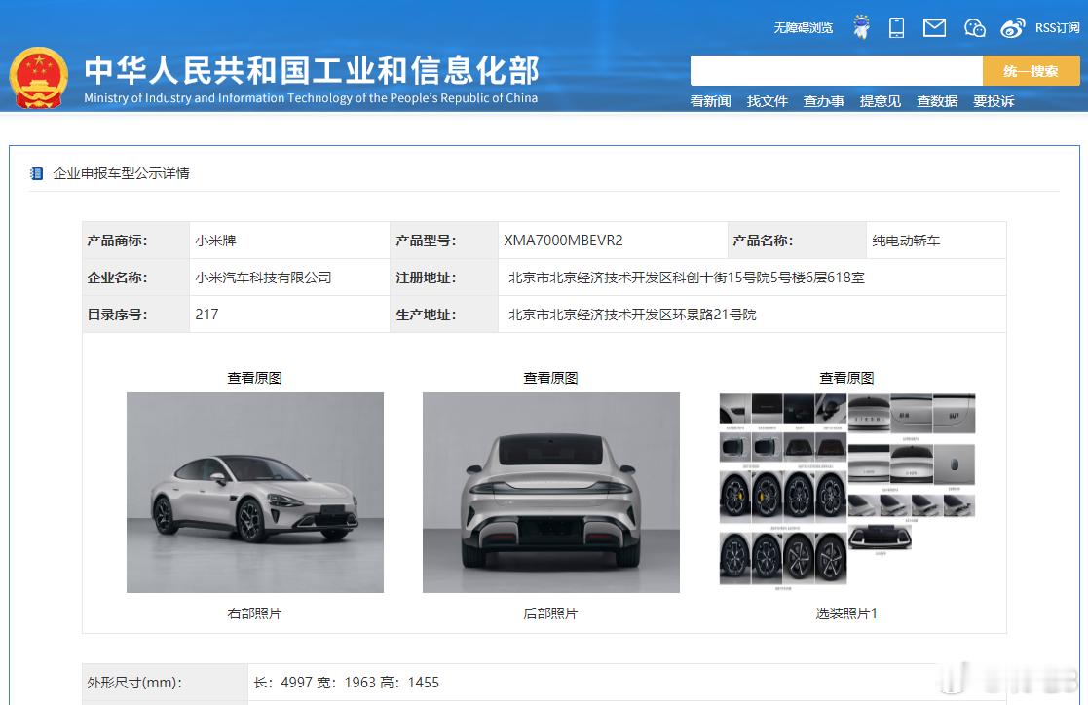
Task: Open the 查数据 menu item
Action: tap(937, 101)
